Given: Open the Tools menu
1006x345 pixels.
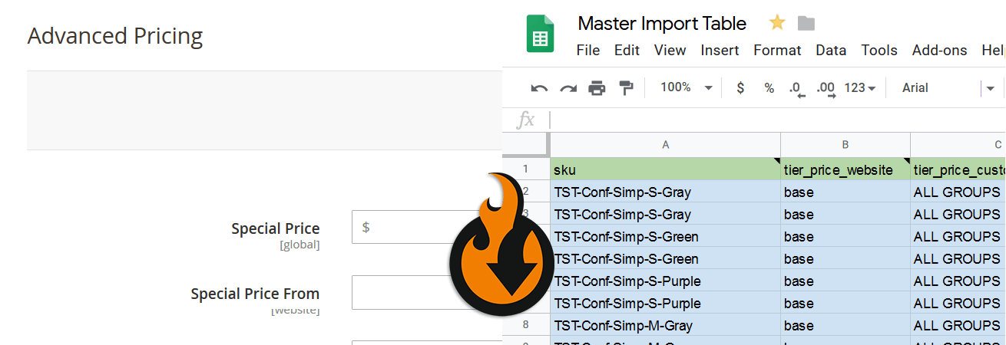Looking at the screenshot, I should 879,50.
